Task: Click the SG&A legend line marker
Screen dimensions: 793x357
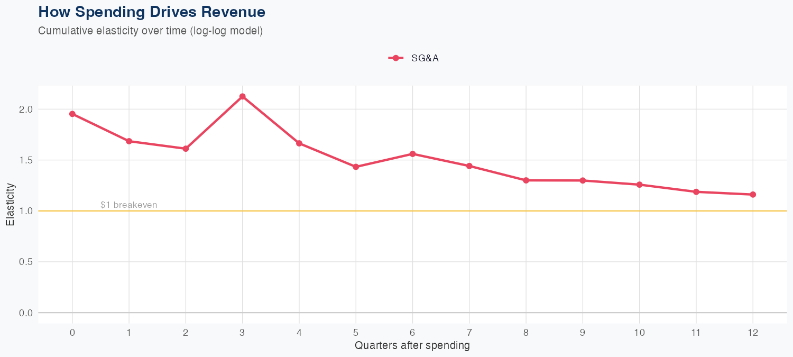Action: (x=396, y=58)
